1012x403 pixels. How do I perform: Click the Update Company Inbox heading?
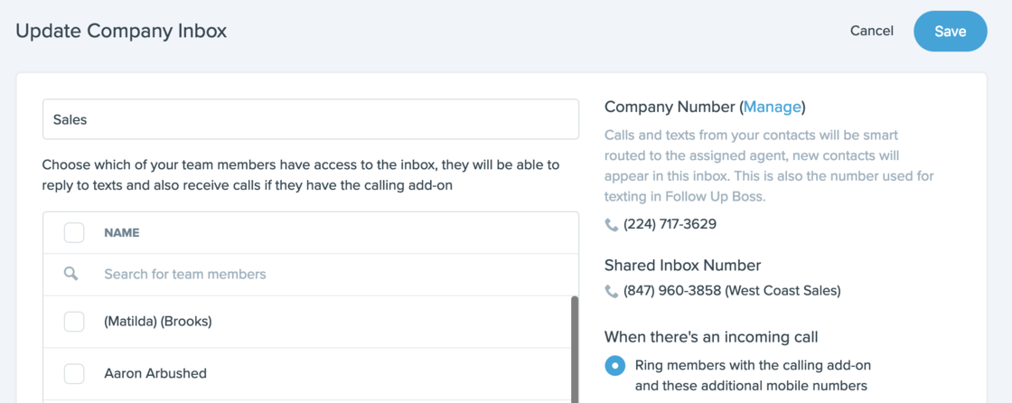[x=121, y=31]
